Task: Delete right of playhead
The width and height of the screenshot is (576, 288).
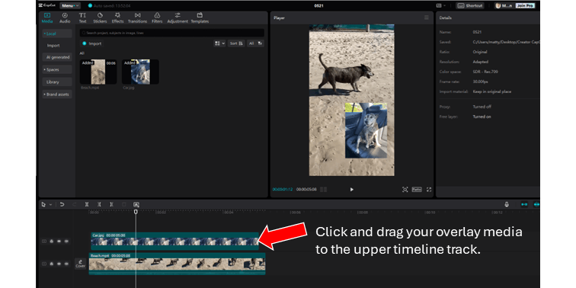Action: click(111, 205)
